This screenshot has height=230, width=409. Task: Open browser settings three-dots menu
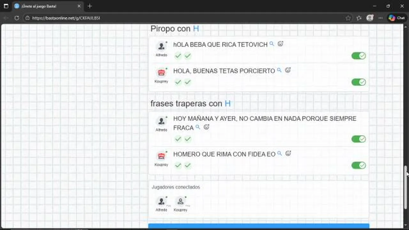click(380, 18)
